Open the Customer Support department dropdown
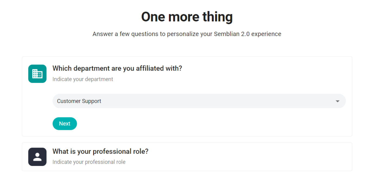Screen dimensions: 379x186 [199, 101]
